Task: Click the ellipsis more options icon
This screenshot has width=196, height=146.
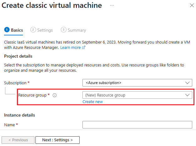Action: point(112,5)
